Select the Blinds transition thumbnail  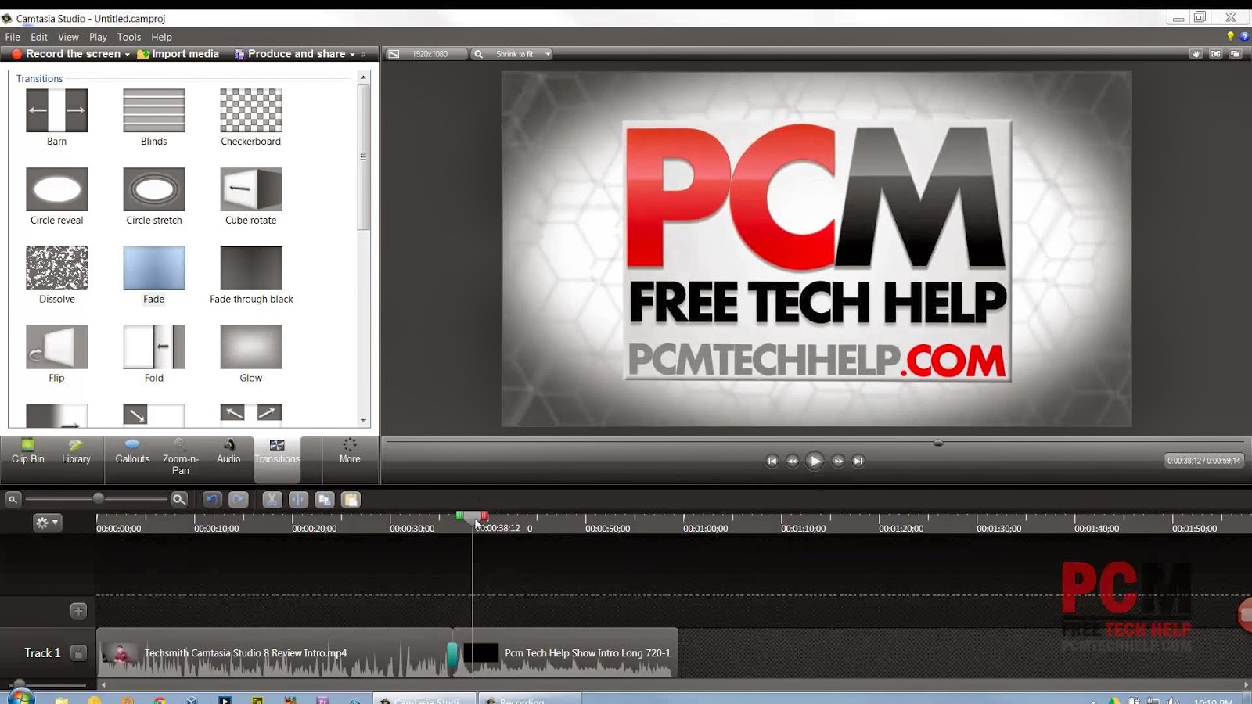coord(154,110)
